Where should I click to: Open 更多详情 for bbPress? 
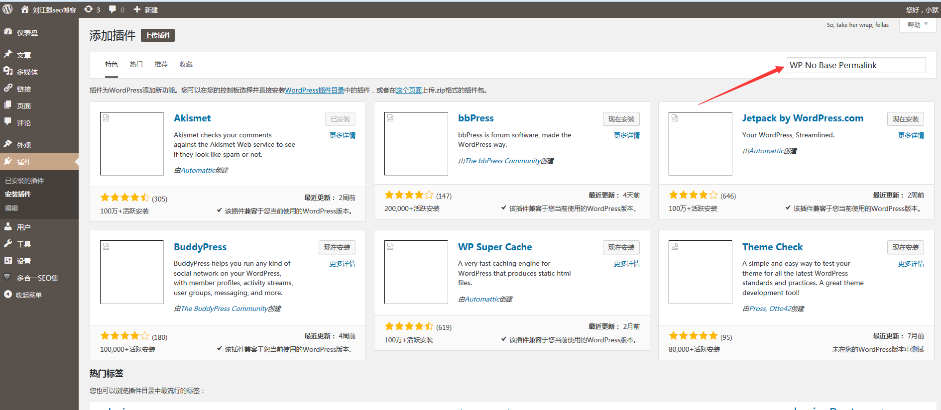click(627, 135)
